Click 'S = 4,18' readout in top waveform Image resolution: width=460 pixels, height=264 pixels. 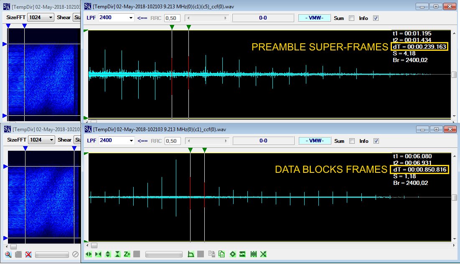coord(404,53)
